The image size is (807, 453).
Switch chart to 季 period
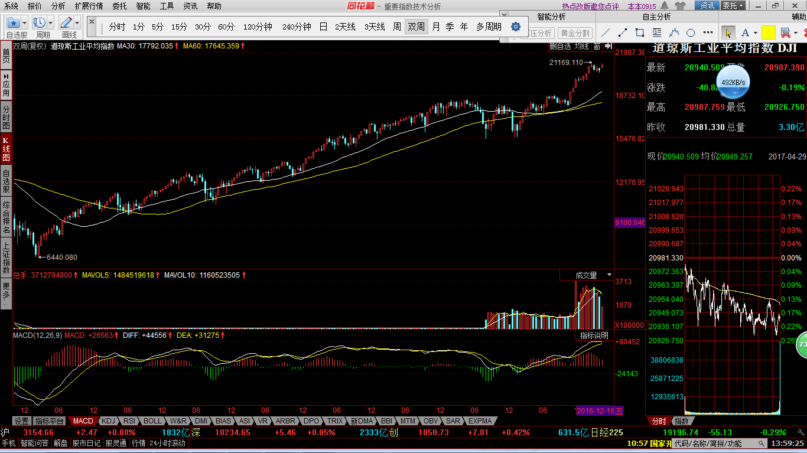(450, 27)
